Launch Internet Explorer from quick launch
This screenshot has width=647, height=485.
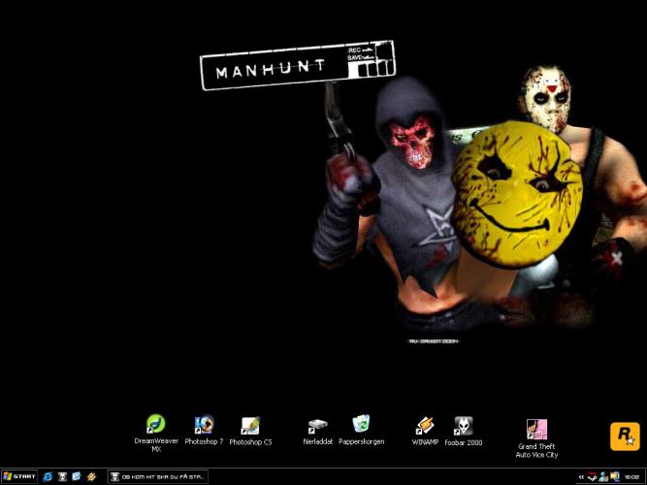tap(48, 476)
